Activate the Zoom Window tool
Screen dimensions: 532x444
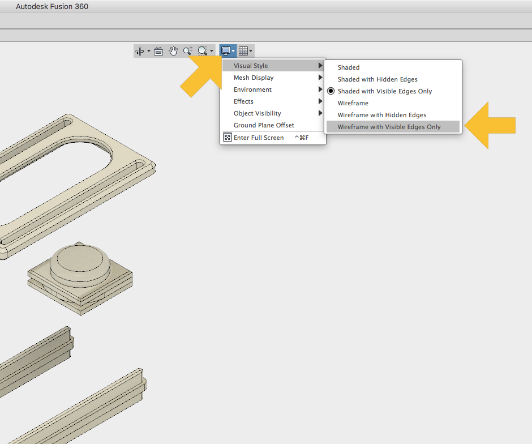pos(203,50)
